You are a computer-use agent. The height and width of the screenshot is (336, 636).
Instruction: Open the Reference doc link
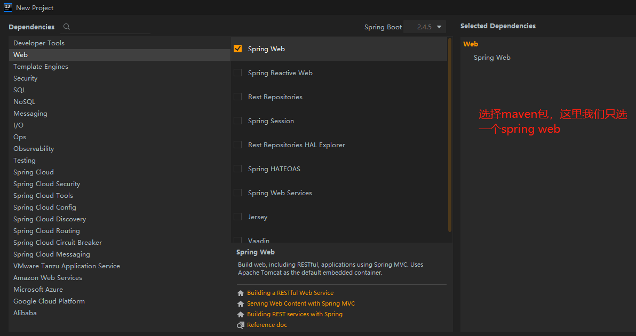pos(267,325)
